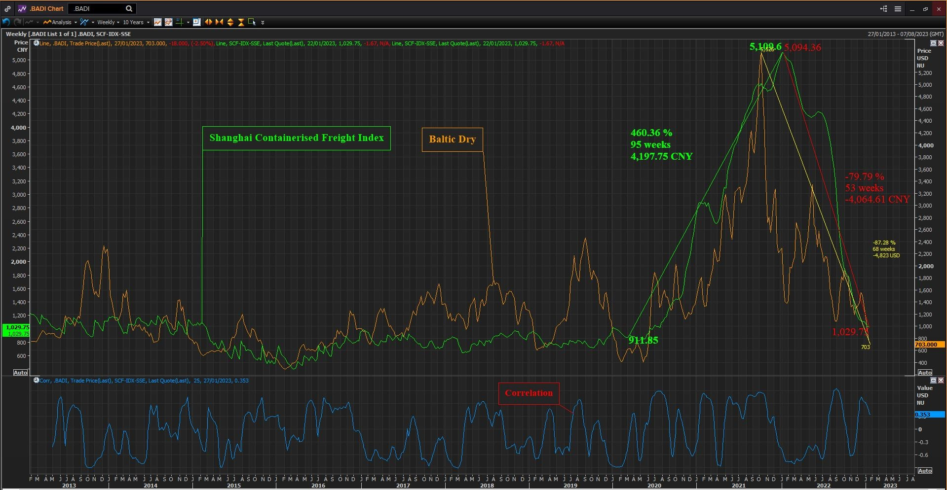Click the 2016 year label on time axis
Image resolution: width=947 pixels, height=490 pixels.
(x=318, y=486)
